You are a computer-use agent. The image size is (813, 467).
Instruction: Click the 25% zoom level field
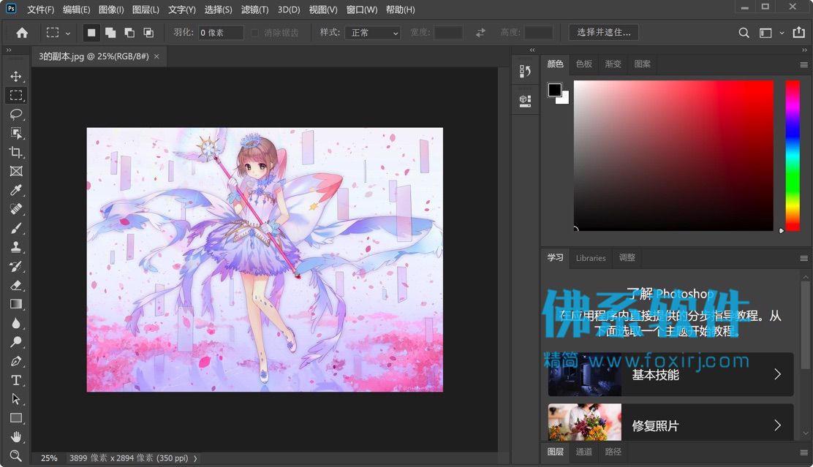coord(49,458)
